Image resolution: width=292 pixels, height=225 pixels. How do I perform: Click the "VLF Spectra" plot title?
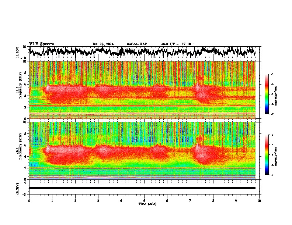[x=42, y=44]
